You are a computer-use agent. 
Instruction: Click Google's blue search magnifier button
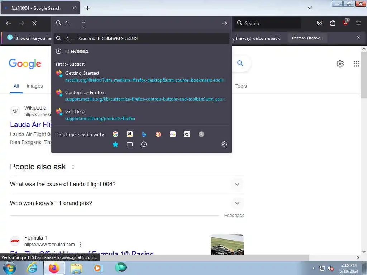pos(240,63)
